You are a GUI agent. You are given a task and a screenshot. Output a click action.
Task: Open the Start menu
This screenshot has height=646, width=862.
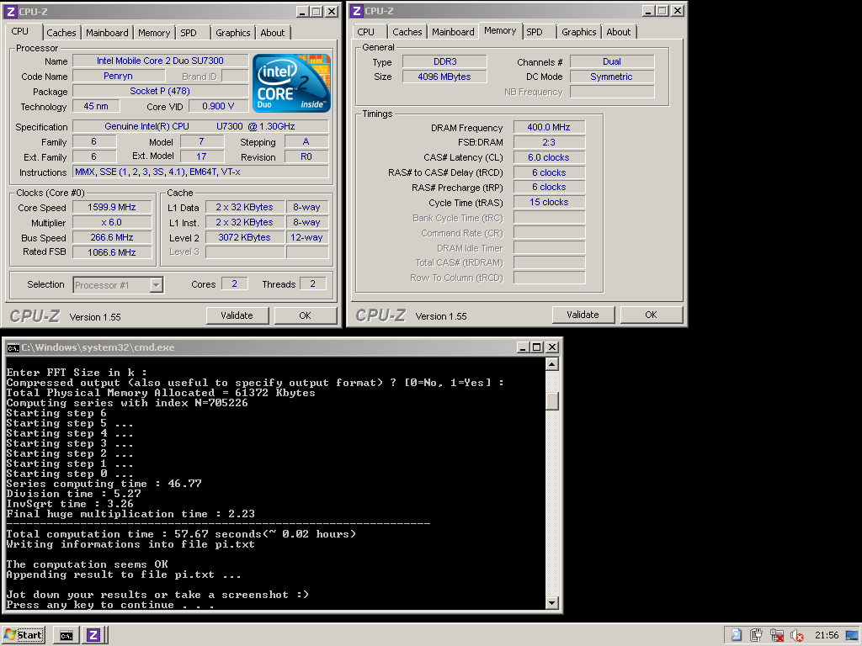24,635
